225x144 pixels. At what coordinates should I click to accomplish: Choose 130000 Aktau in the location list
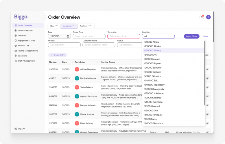[x=173, y=42]
